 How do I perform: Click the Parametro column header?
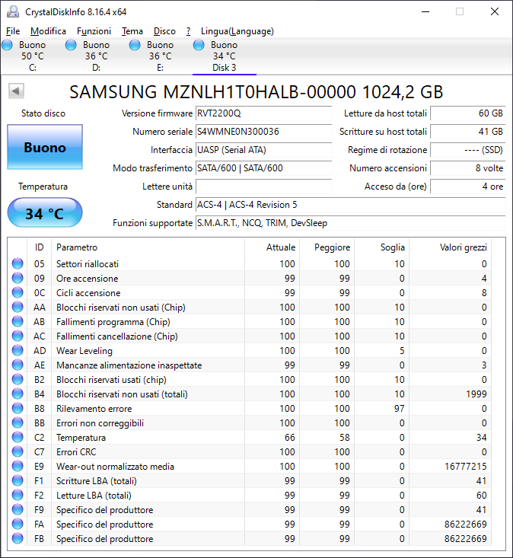(148, 247)
